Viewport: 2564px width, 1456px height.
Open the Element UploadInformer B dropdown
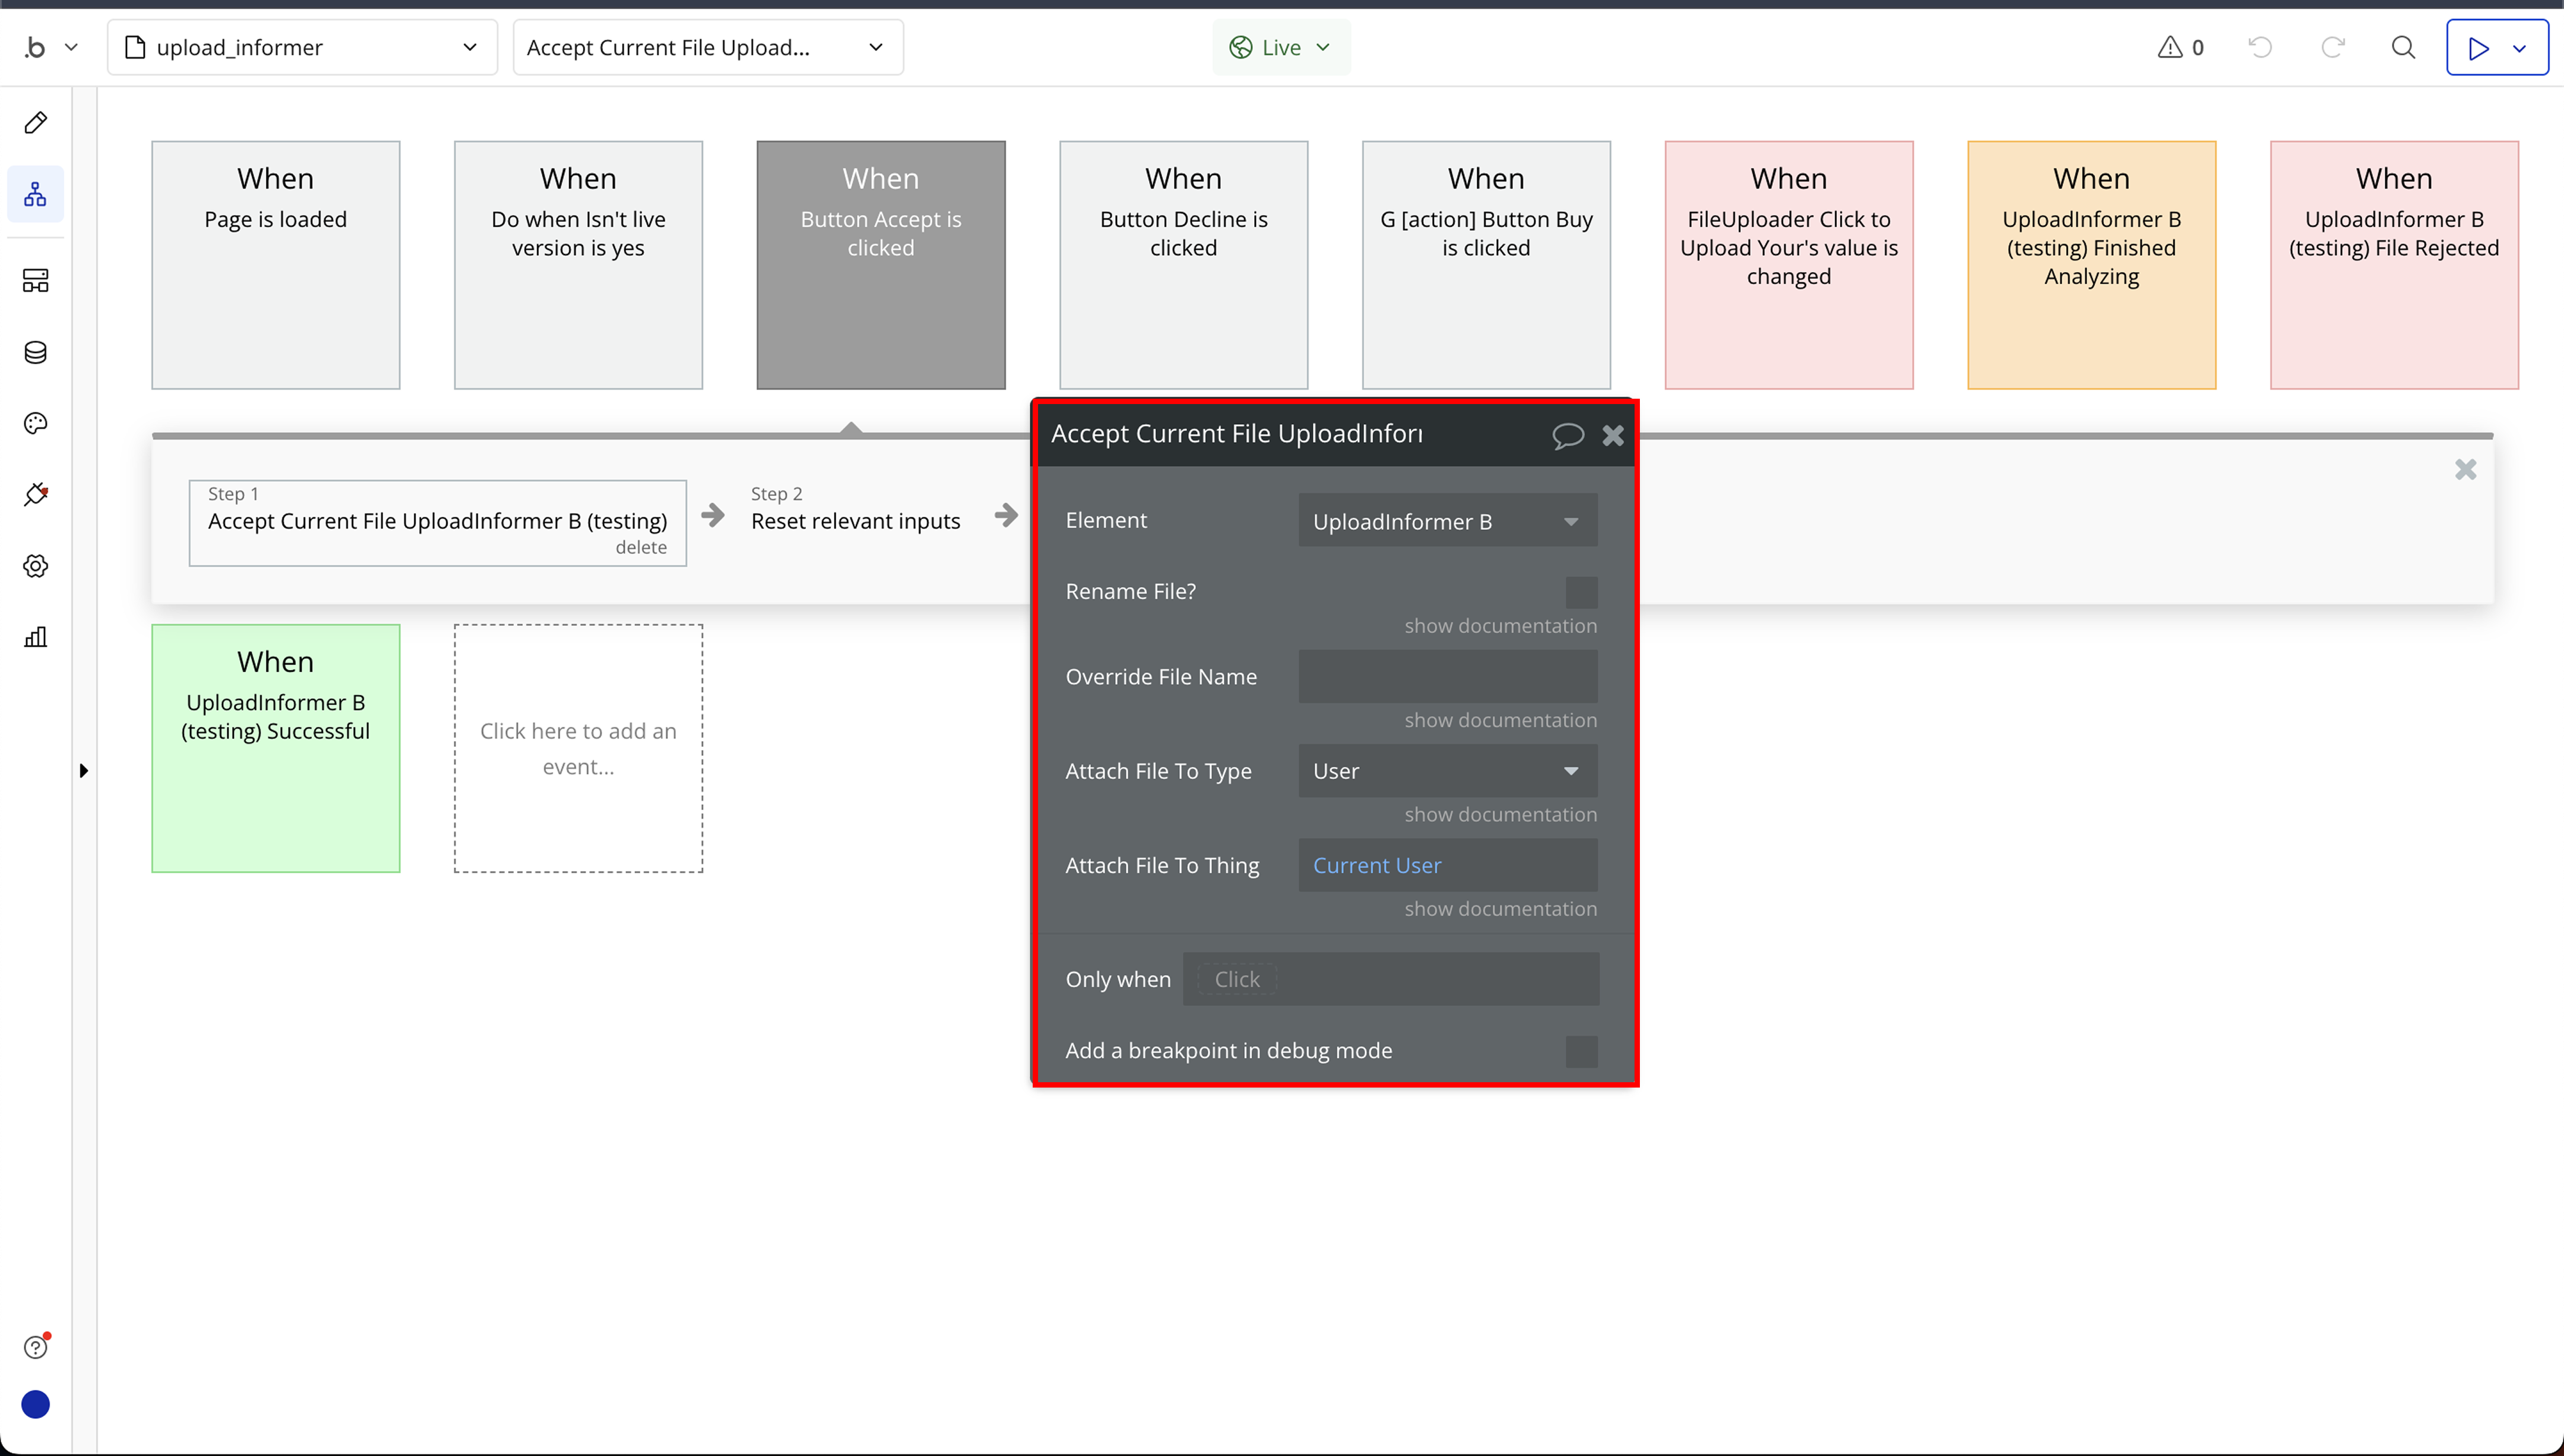pyautogui.click(x=1447, y=521)
